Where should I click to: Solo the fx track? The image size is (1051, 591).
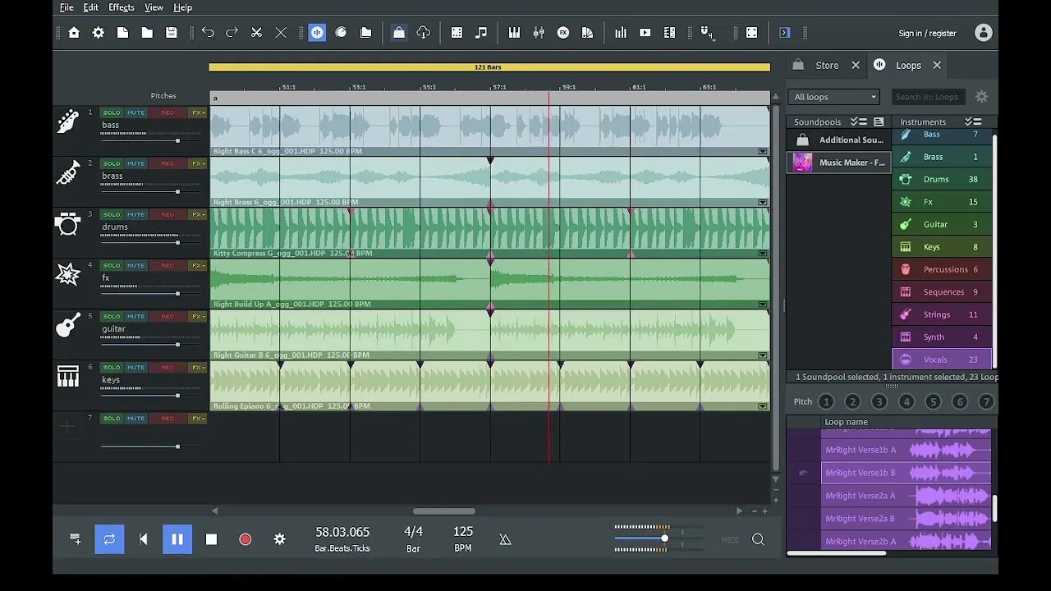112,265
